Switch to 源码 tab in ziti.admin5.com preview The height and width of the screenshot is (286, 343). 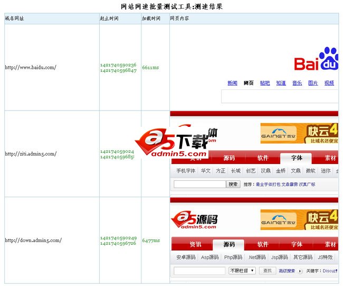[229, 158]
